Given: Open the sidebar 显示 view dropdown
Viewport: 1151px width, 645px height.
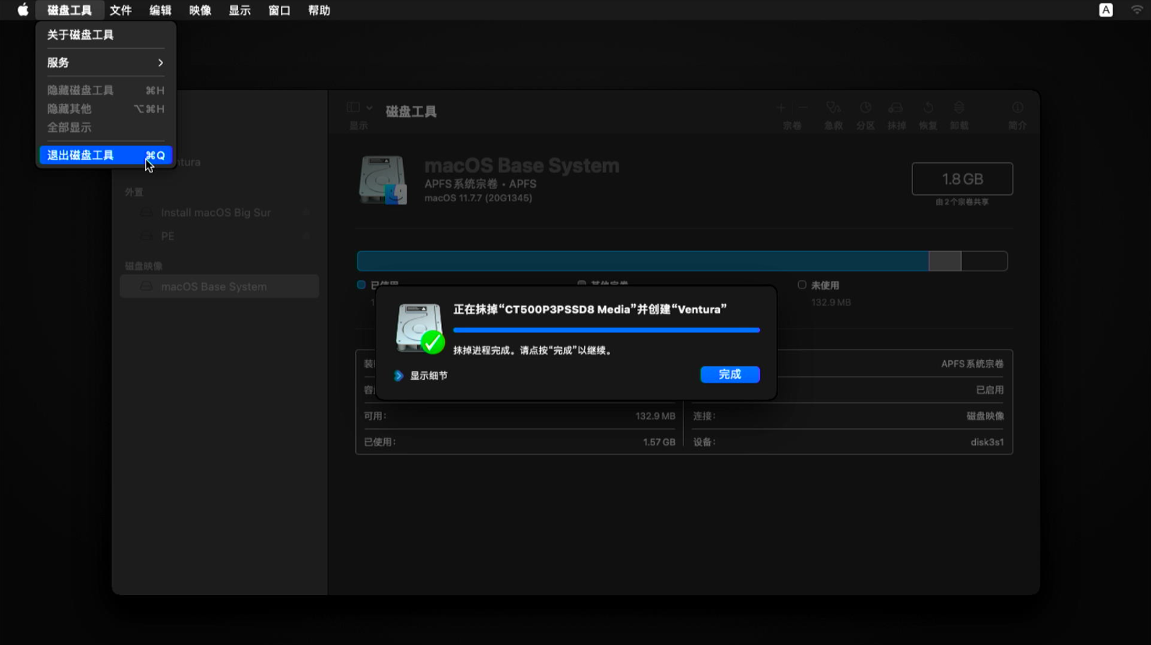Looking at the screenshot, I should pos(359,108).
